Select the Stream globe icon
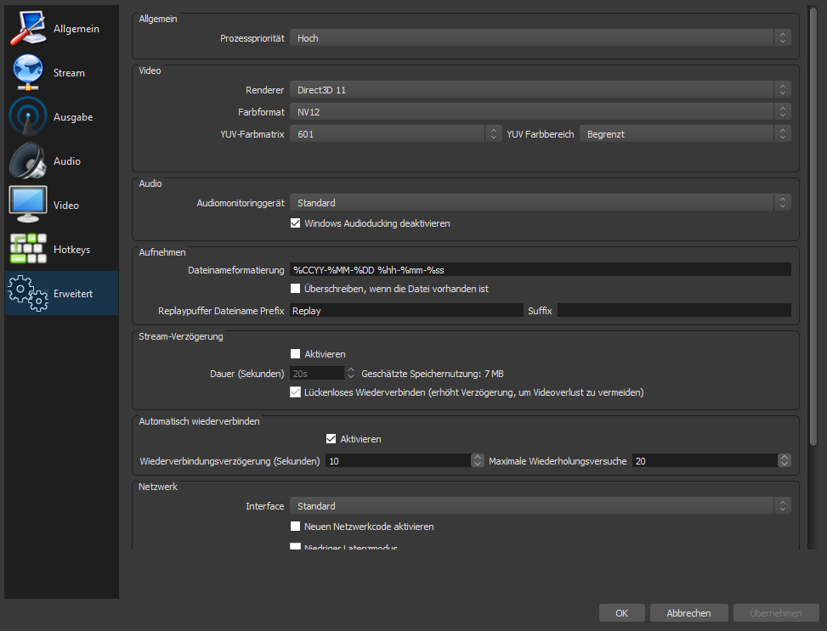 pos(27,73)
